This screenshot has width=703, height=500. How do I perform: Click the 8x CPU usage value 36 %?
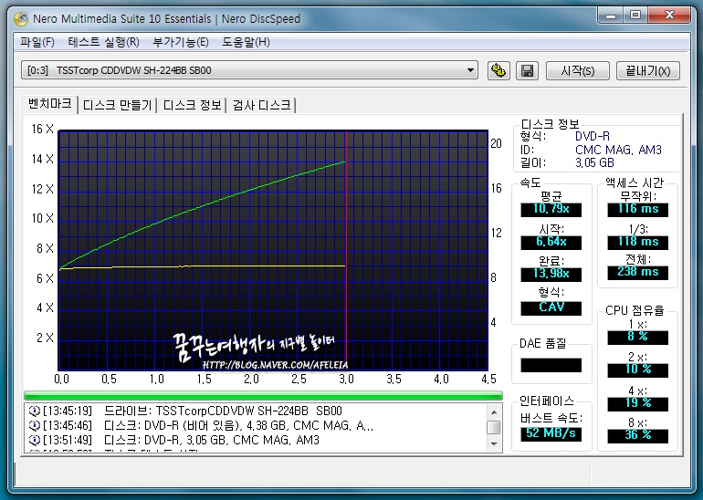pos(637,435)
